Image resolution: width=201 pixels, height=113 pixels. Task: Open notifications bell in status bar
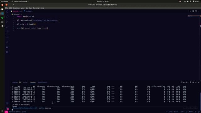[x=199, y=112]
